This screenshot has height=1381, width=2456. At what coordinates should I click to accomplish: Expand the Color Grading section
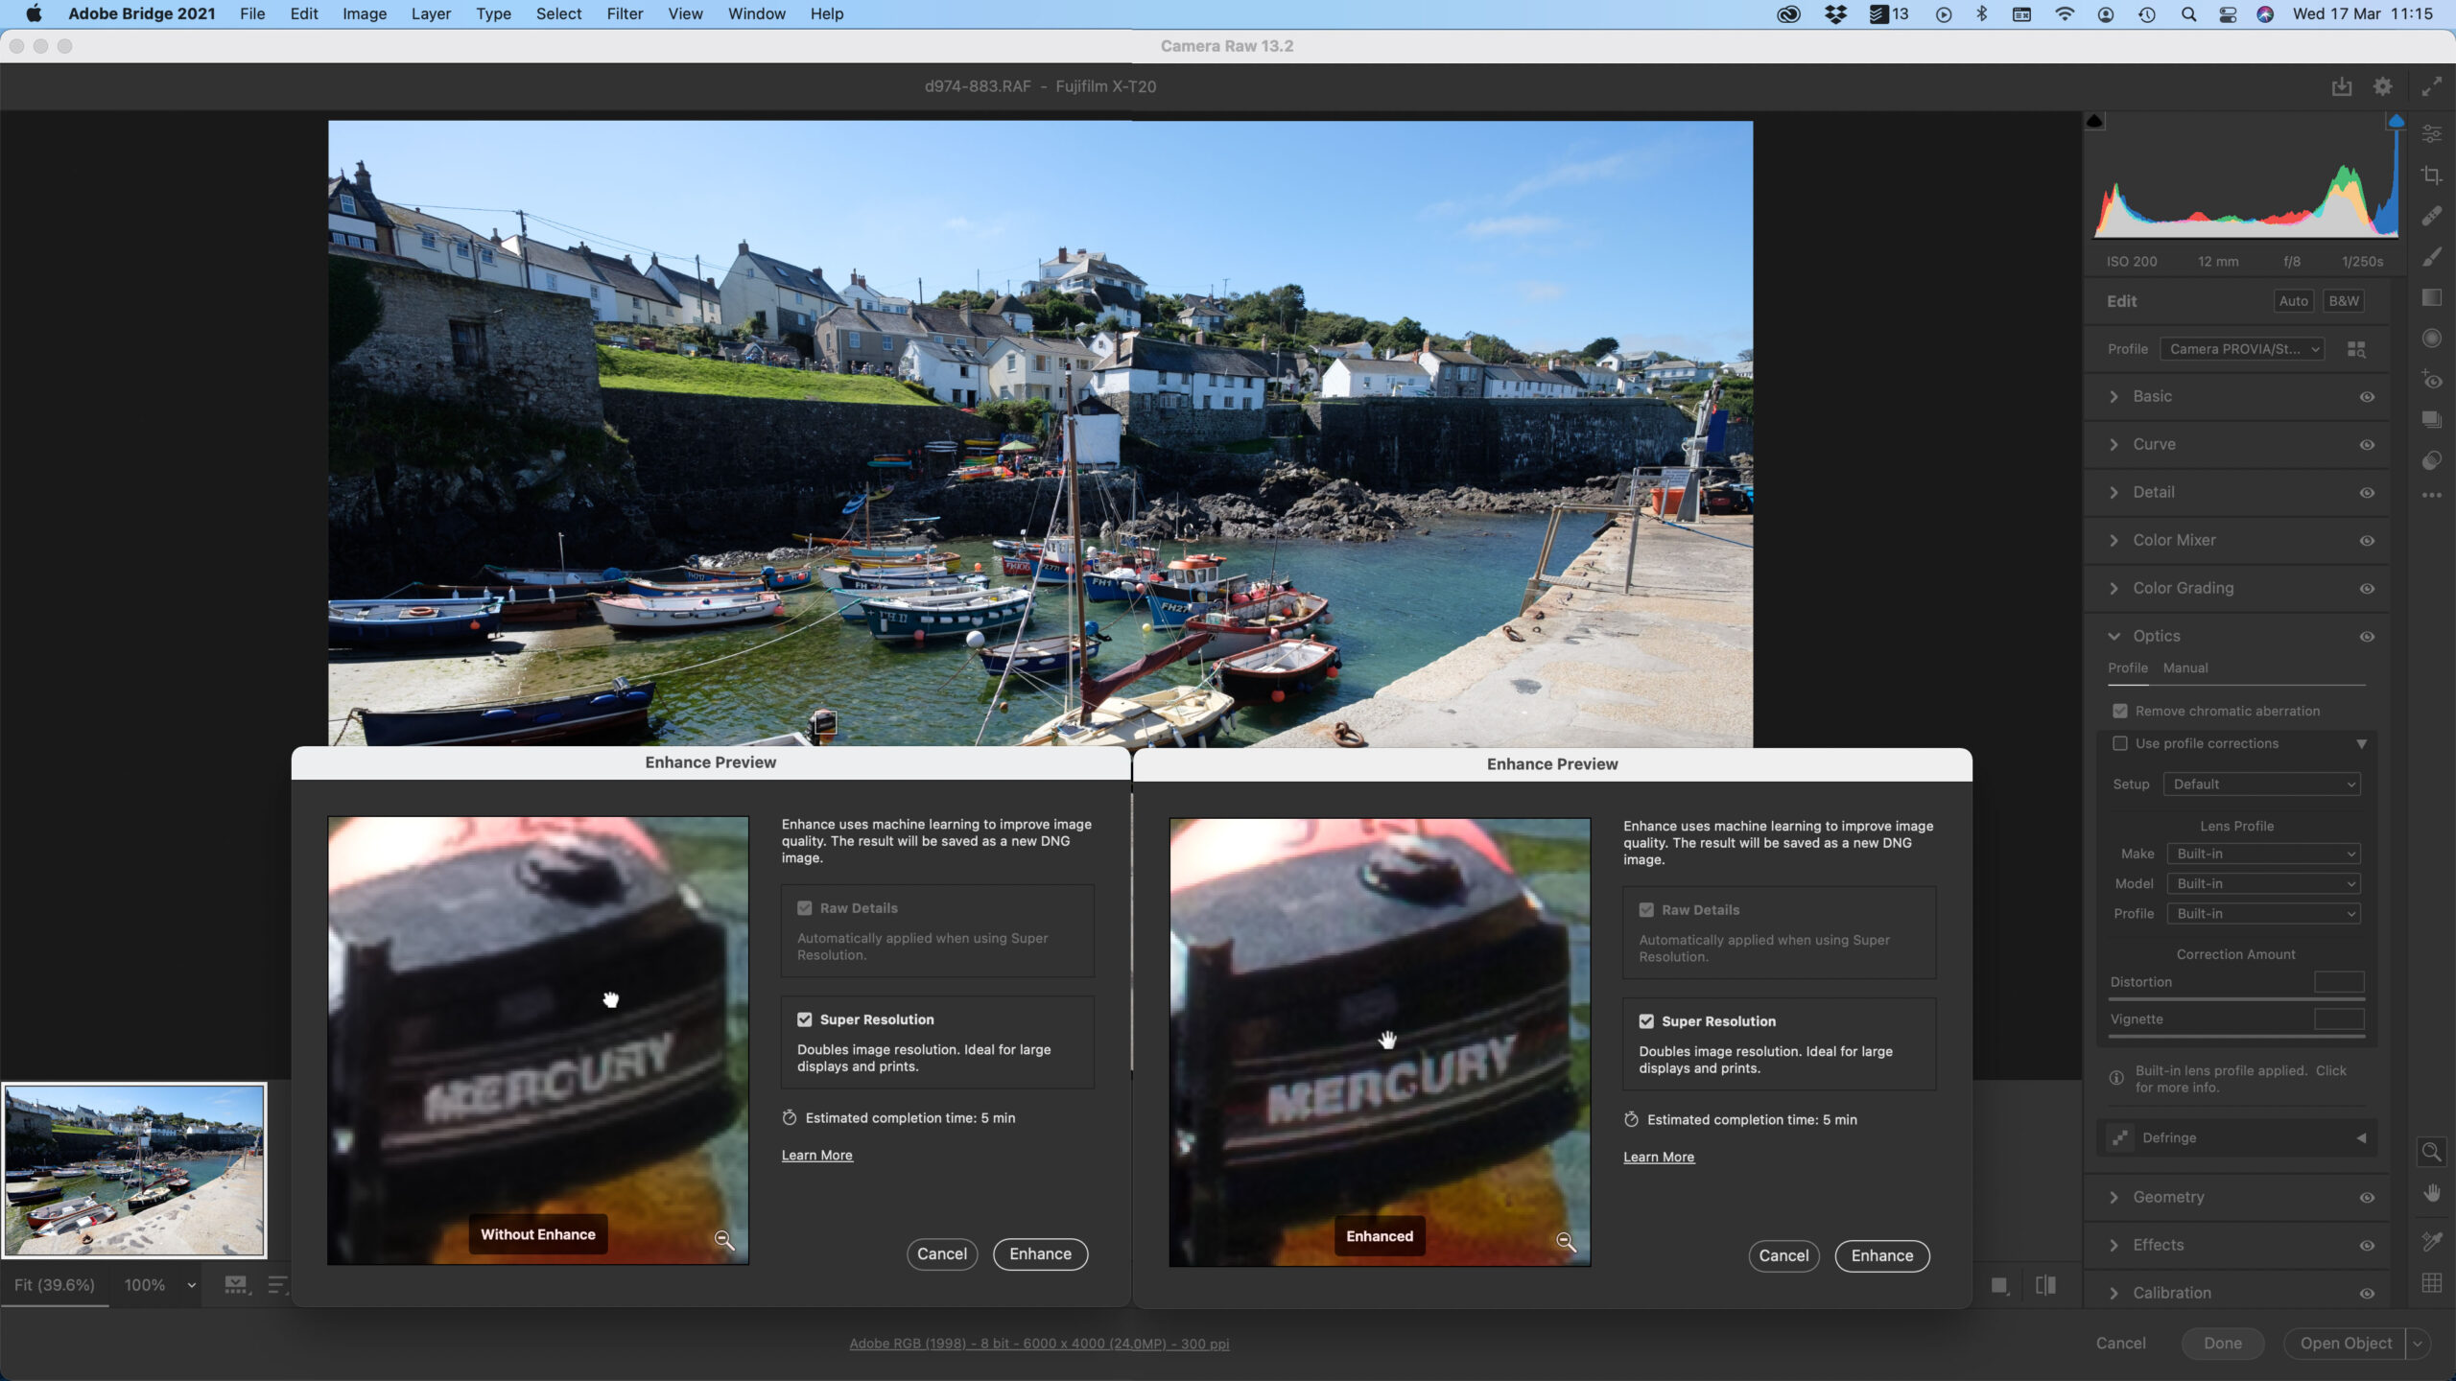tap(2183, 588)
